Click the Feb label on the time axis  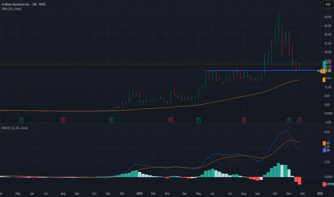click(x=153, y=193)
